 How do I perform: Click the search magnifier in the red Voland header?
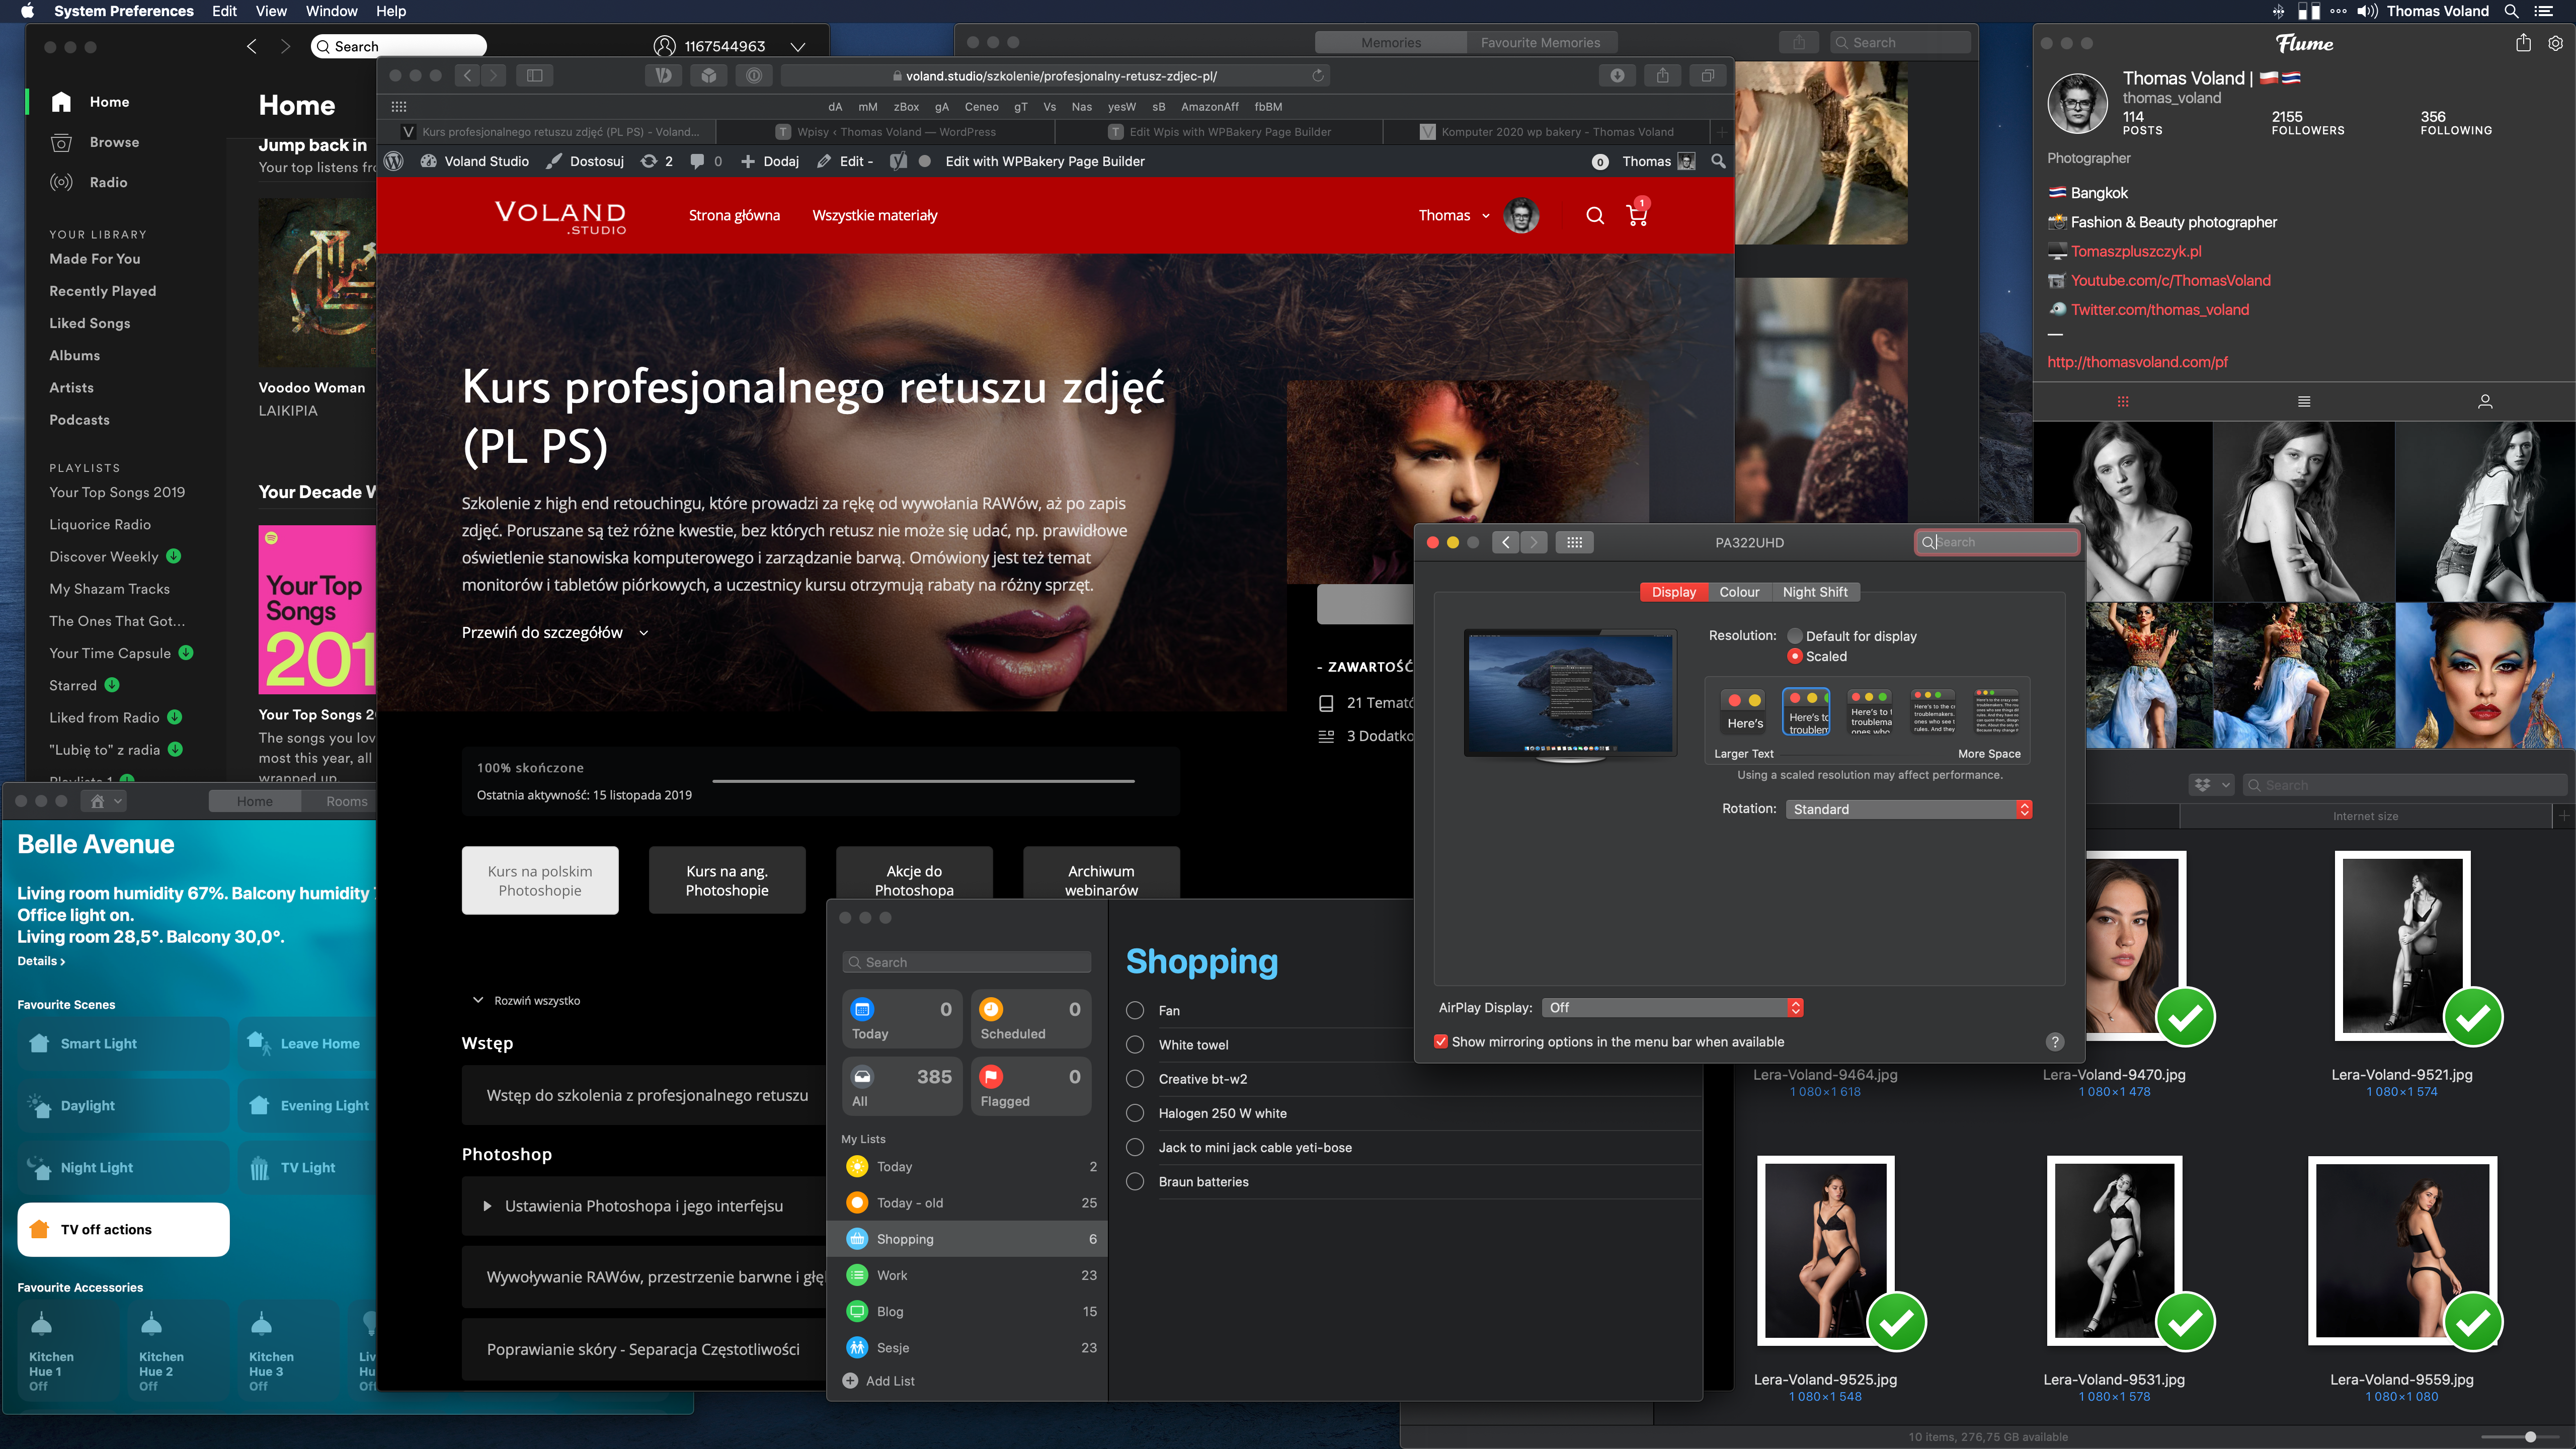[x=1595, y=215]
